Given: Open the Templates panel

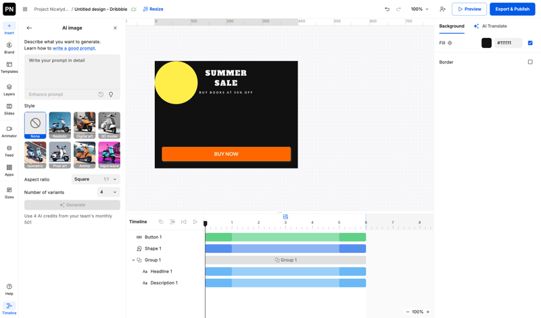Looking at the screenshot, I should [9, 67].
